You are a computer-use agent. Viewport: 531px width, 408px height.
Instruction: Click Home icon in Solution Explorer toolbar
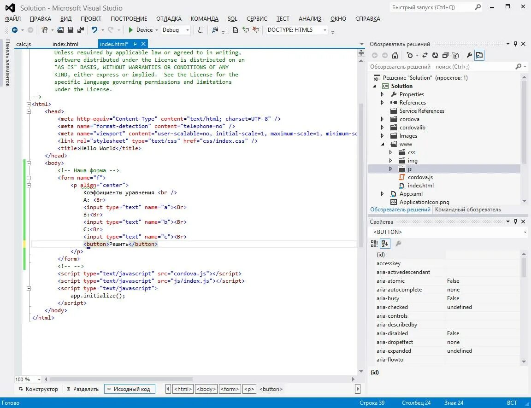point(395,55)
